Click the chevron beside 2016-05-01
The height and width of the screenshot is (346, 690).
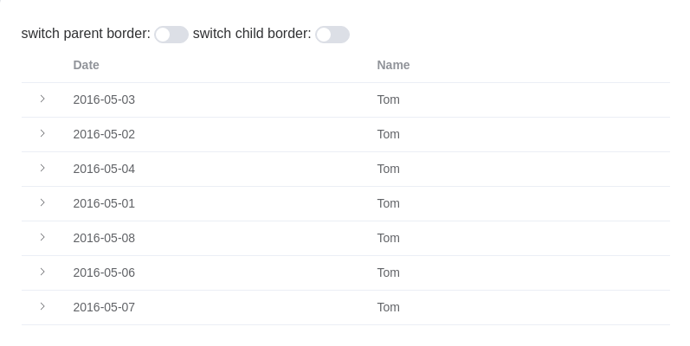point(42,202)
